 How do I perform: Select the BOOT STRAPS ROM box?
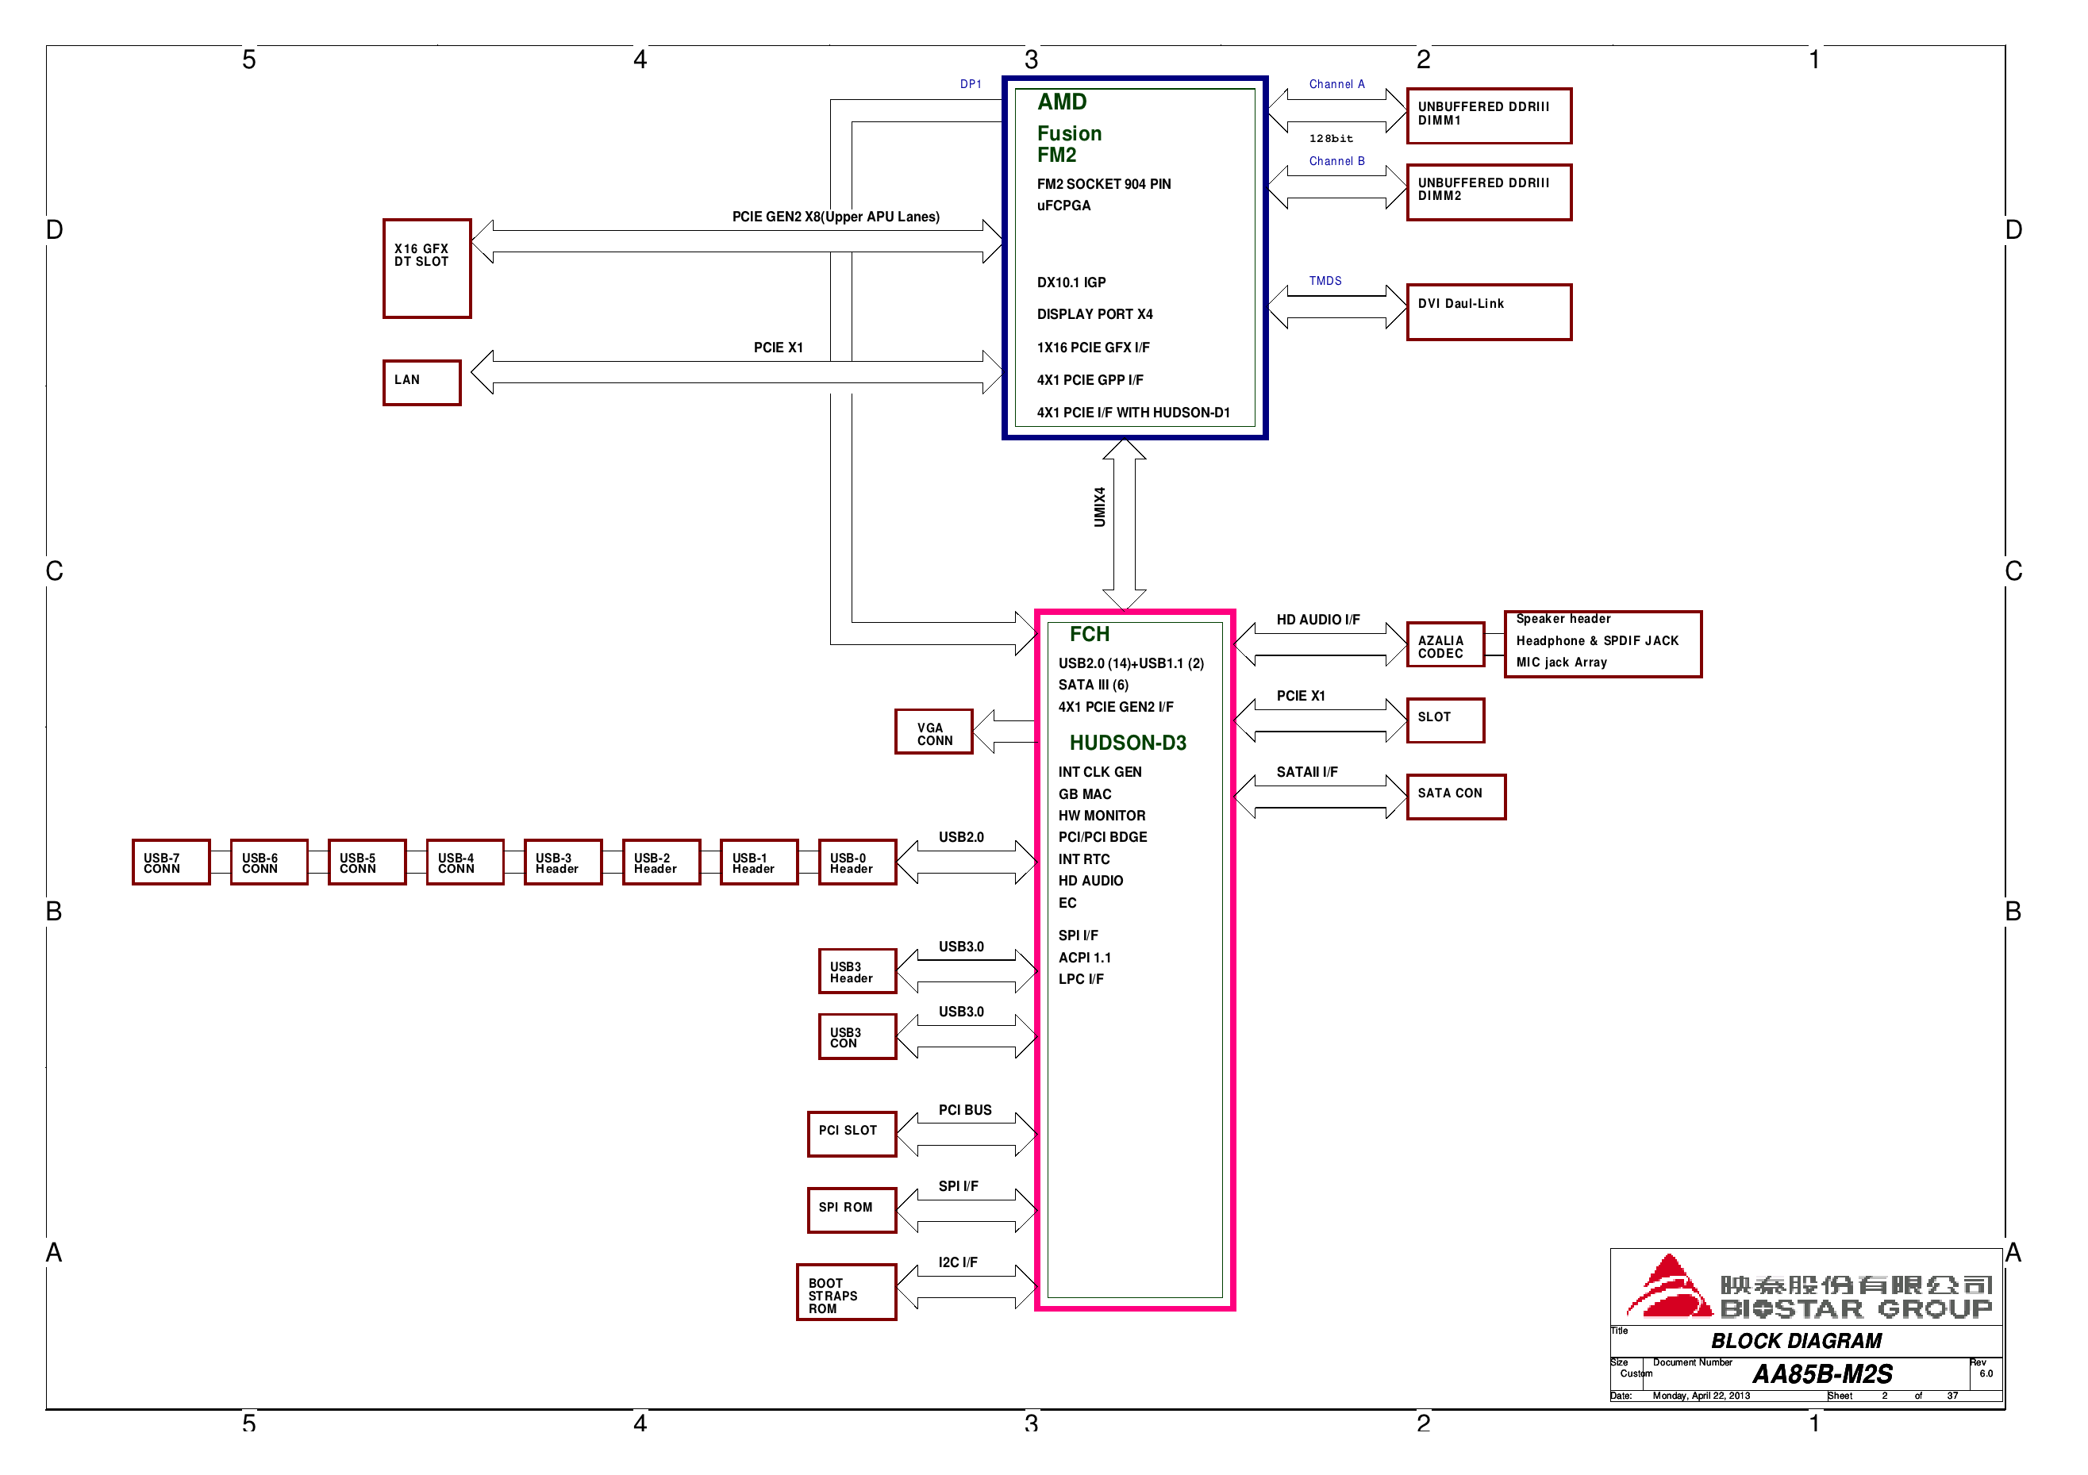[x=846, y=1293]
